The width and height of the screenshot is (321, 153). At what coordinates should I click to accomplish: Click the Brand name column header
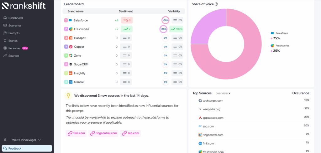(x=76, y=11)
